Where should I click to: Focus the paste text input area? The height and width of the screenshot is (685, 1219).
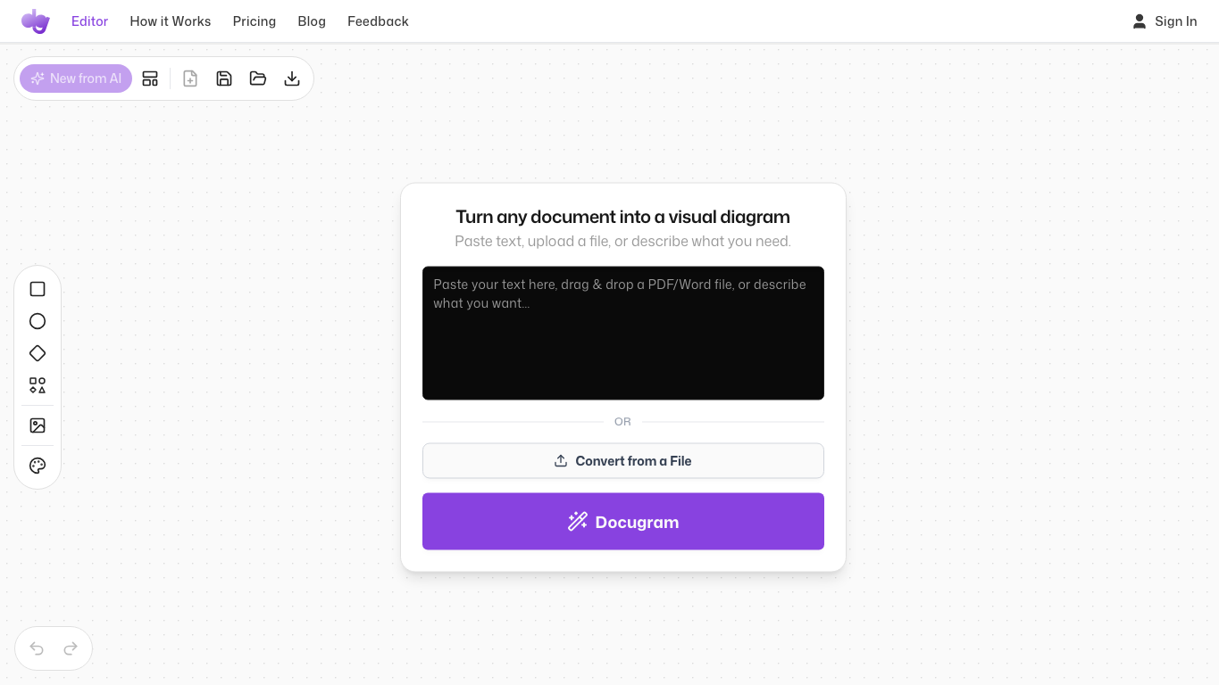623,334
